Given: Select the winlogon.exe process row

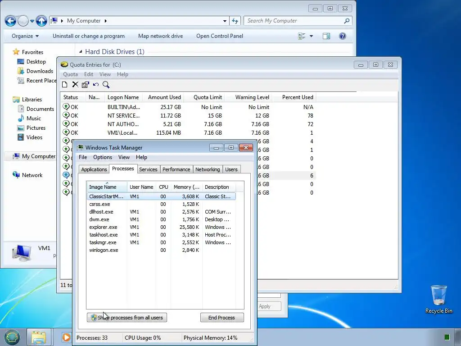Looking at the screenshot, I should click(x=161, y=250).
